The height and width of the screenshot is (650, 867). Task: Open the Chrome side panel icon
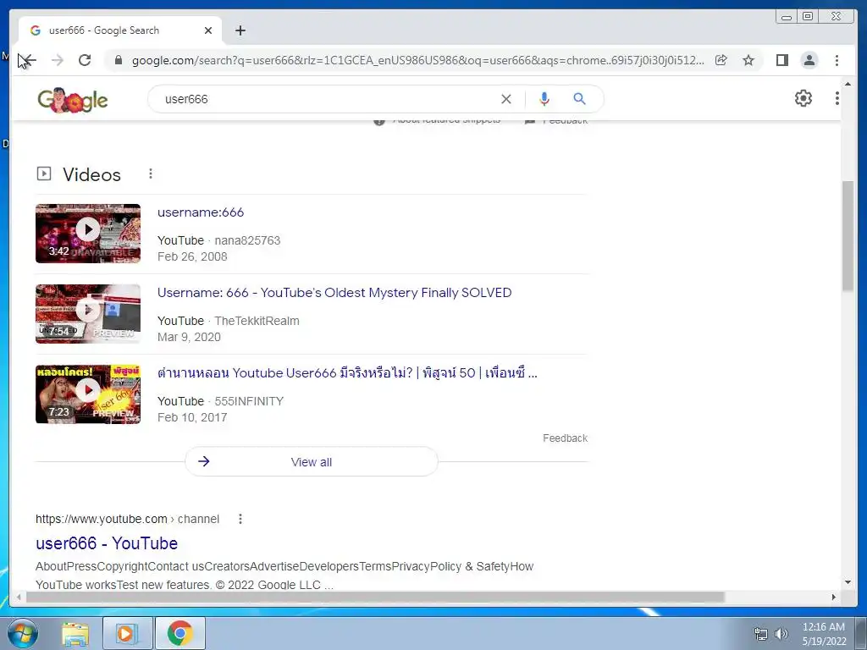pos(781,60)
